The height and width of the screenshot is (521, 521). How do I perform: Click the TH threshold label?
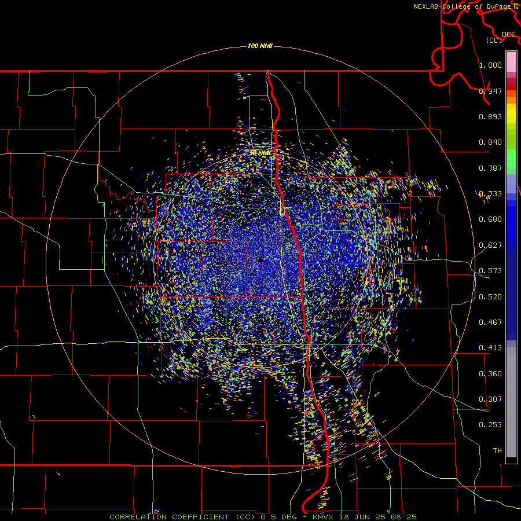(x=497, y=451)
